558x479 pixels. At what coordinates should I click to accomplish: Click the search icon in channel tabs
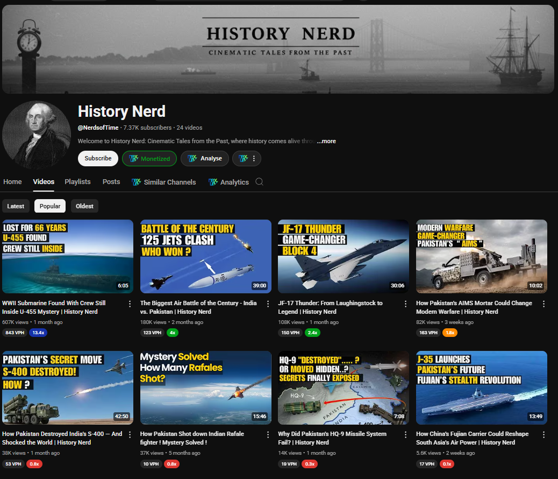pos(259,182)
